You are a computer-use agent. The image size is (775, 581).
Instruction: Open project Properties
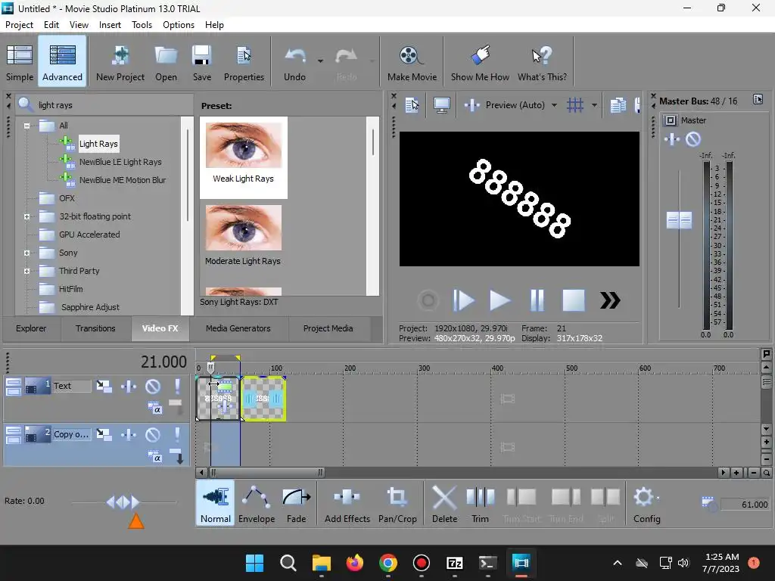tap(244, 62)
